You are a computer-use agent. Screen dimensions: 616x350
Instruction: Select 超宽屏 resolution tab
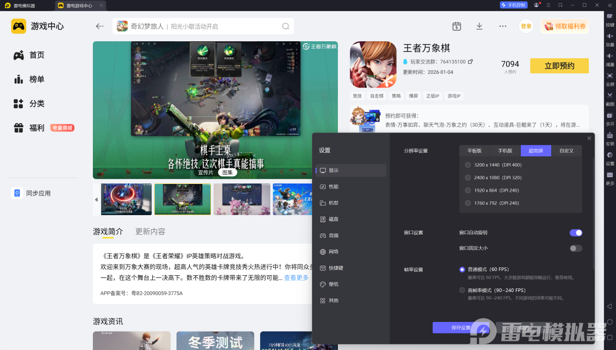click(536, 150)
